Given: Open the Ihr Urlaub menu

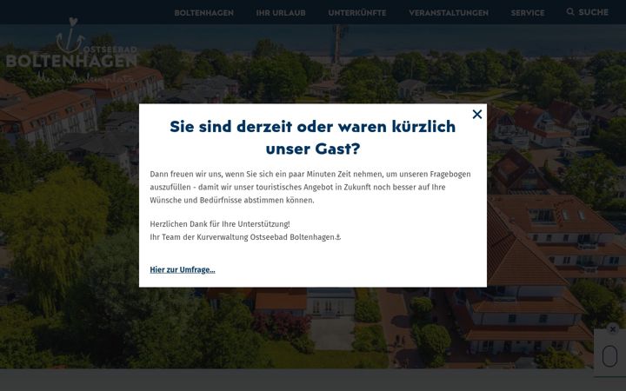Looking at the screenshot, I should [x=281, y=13].
